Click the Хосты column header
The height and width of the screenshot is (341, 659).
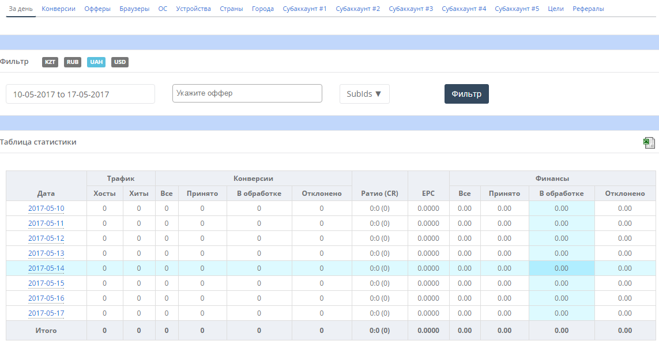point(104,194)
